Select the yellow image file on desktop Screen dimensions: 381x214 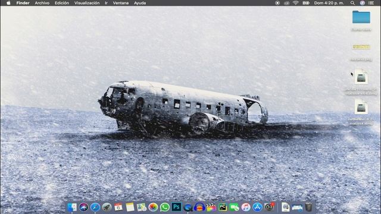coord(361,47)
